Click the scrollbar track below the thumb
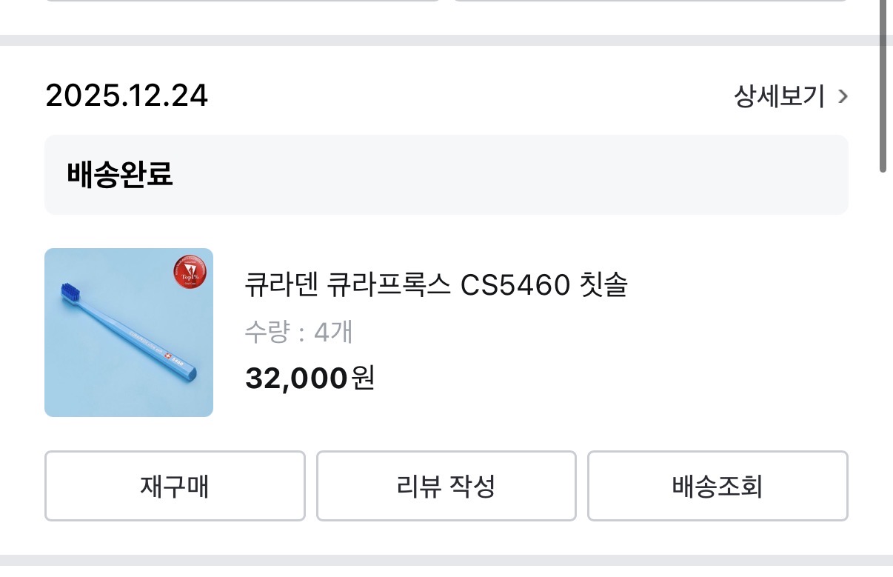 coord(883,370)
